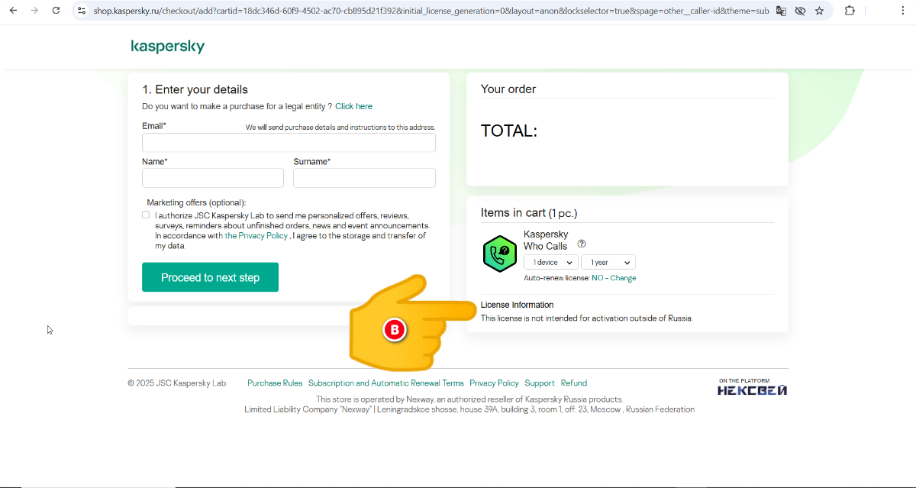Viewport: 916px width, 488px height.
Task: Open the footer Privacy Policy link
Action: (494, 383)
